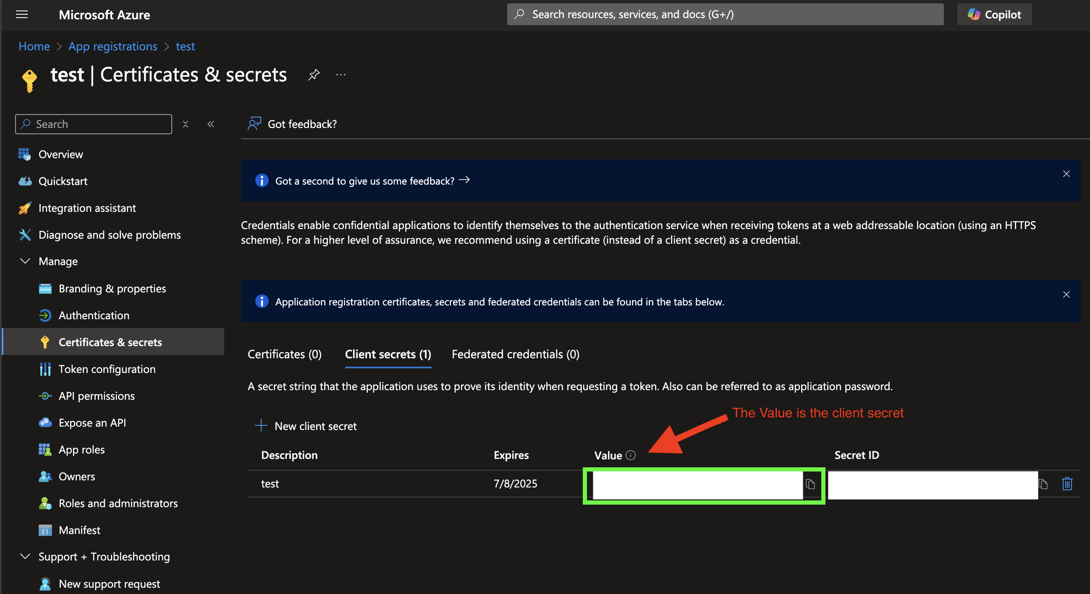Open API permissions in the sidebar
Image resolution: width=1090 pixels, height=594 pixels.
[97, 396]
